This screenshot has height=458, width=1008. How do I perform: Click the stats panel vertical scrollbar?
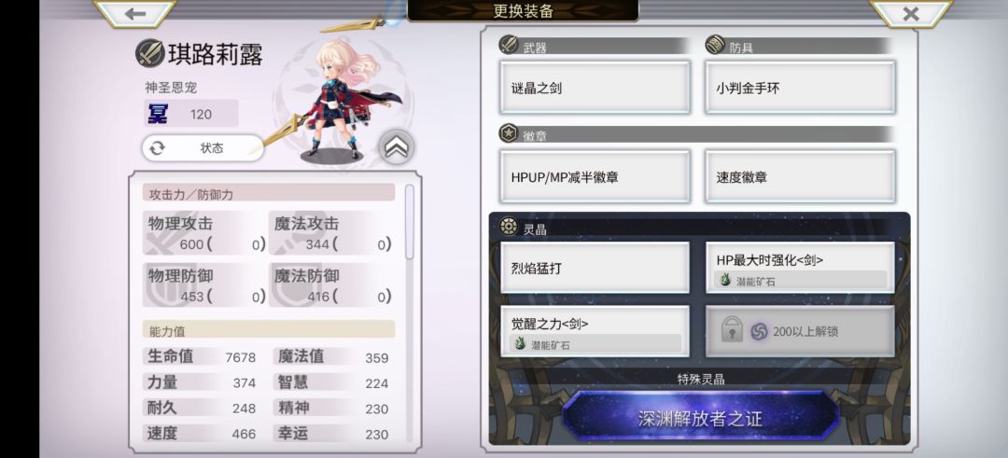(410, 222)
